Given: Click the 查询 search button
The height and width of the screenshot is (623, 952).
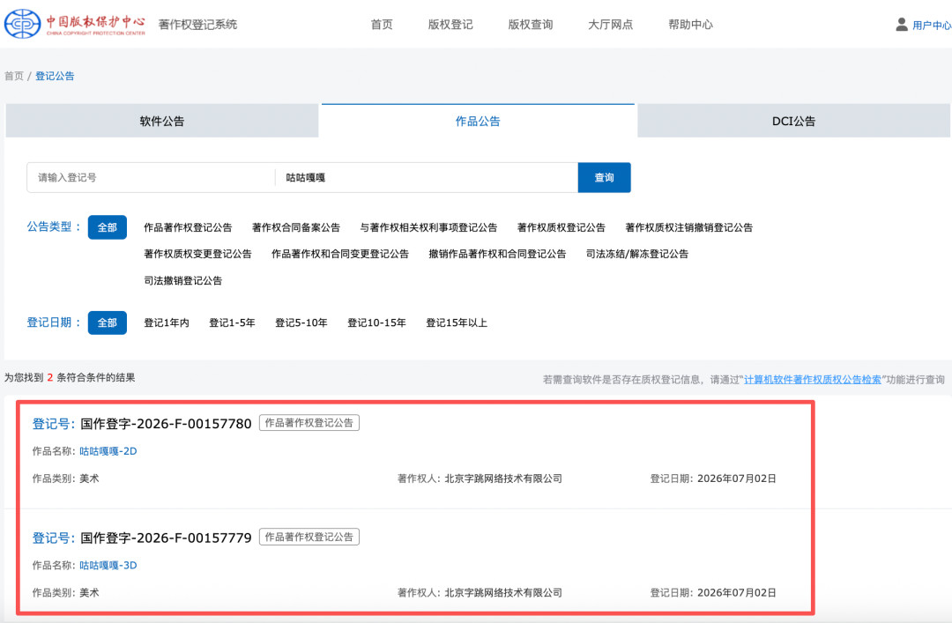Looking at the screenshot, I should pyautogui.click(x=604, y=177).
